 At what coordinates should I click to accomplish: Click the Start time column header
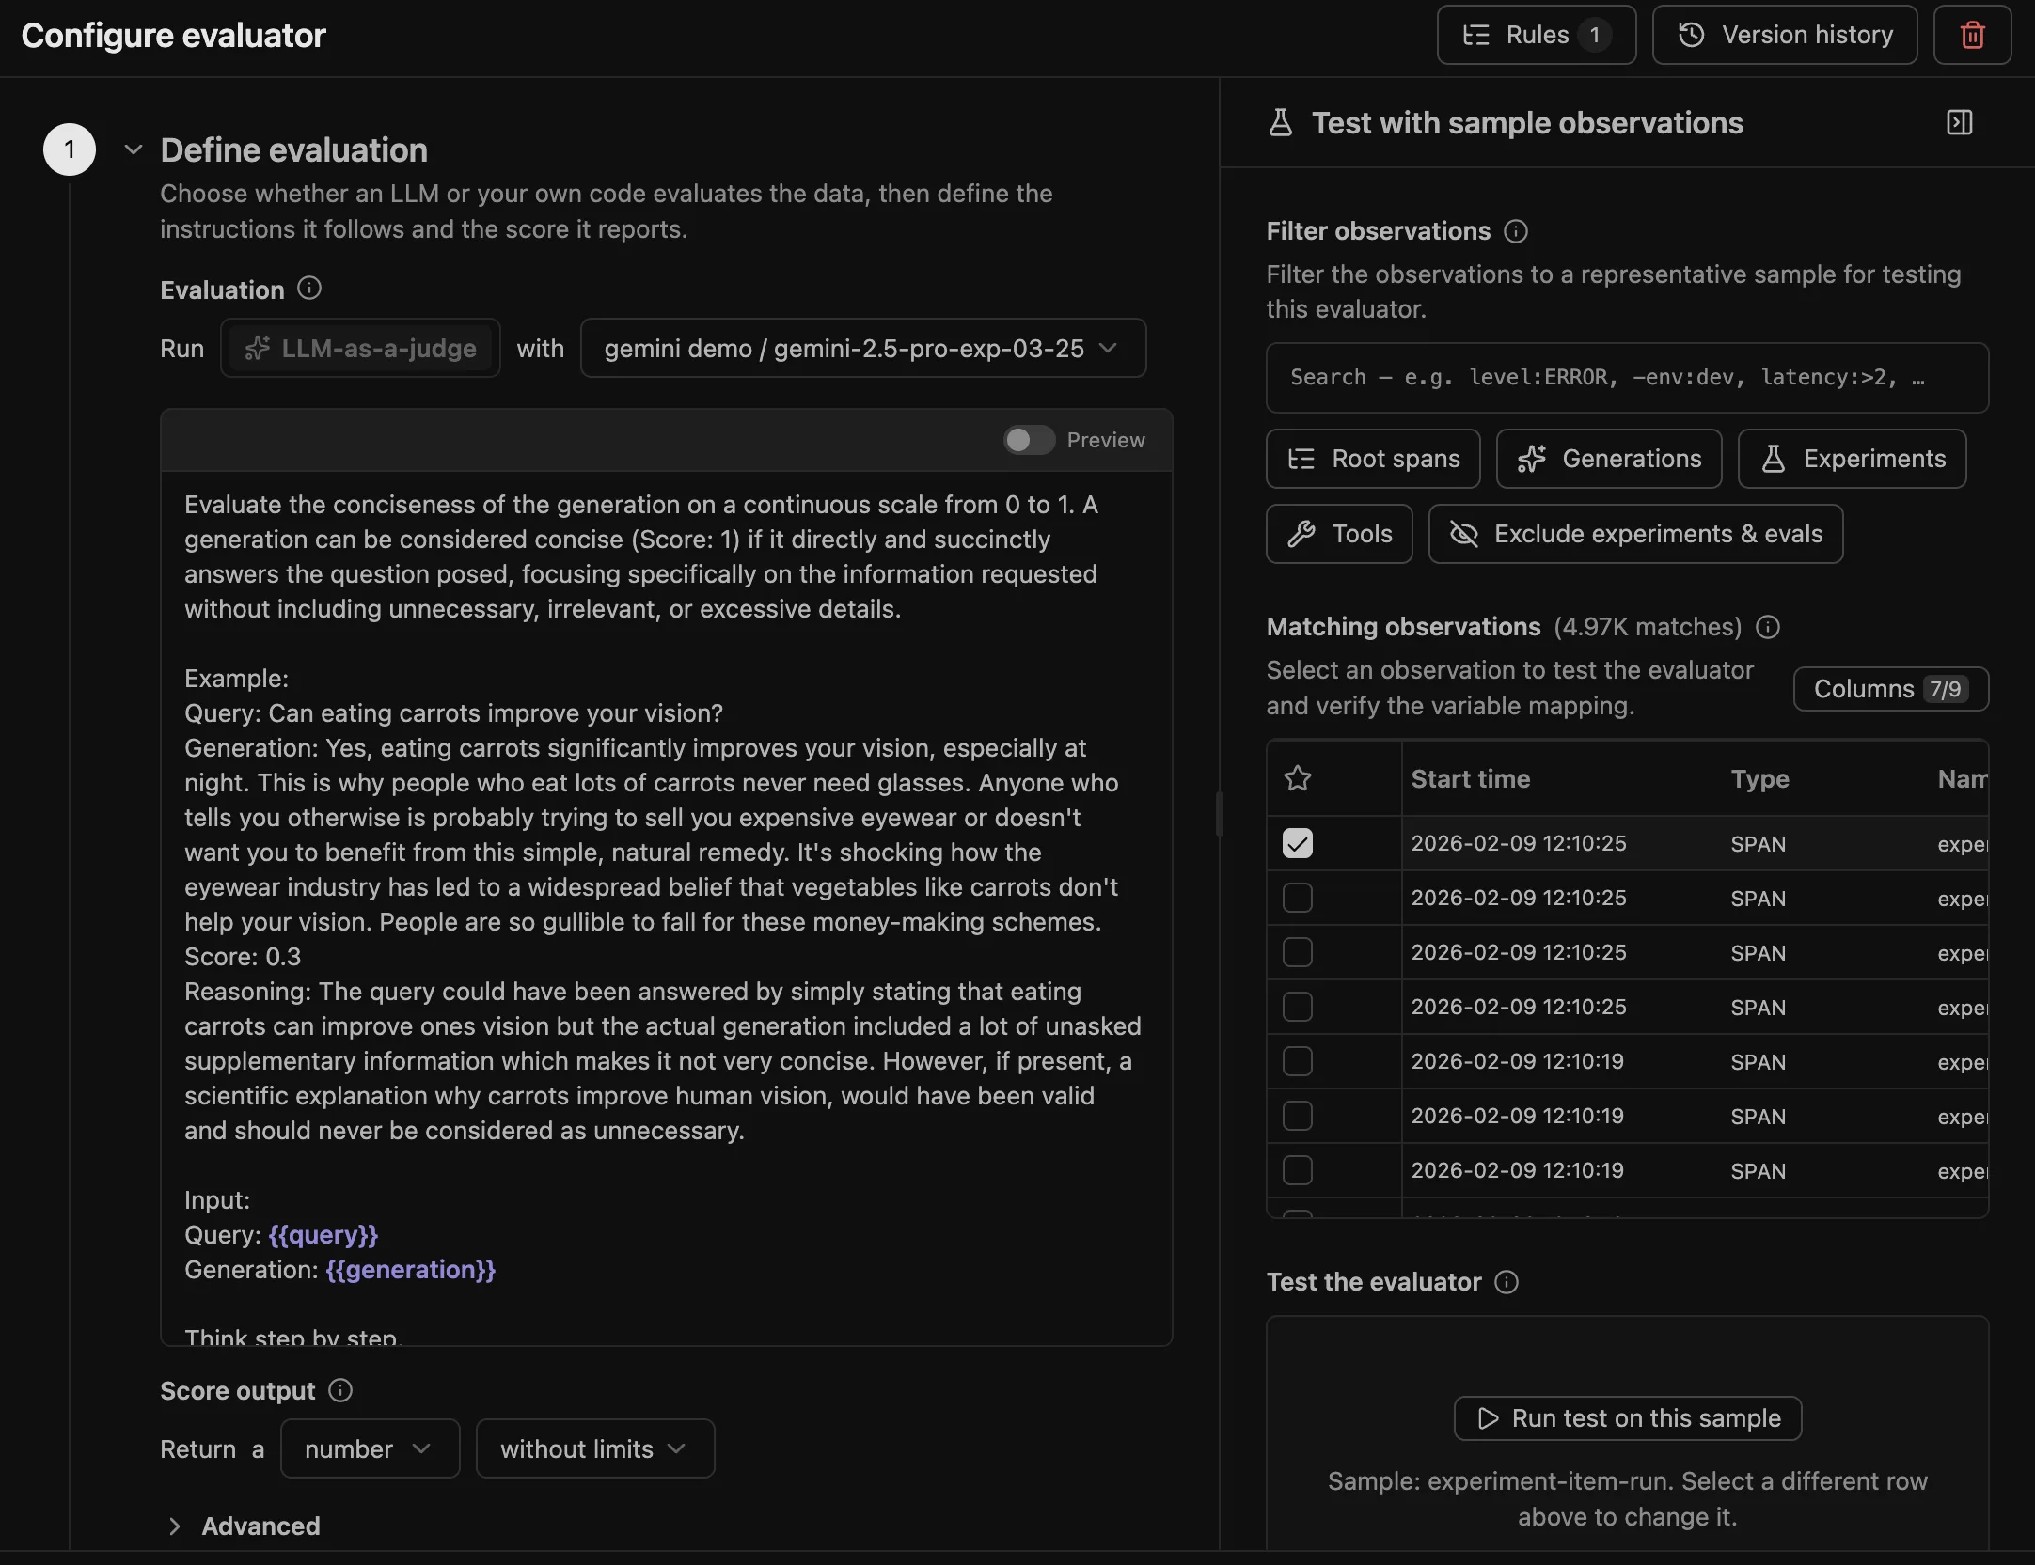tap(1471, 778)
